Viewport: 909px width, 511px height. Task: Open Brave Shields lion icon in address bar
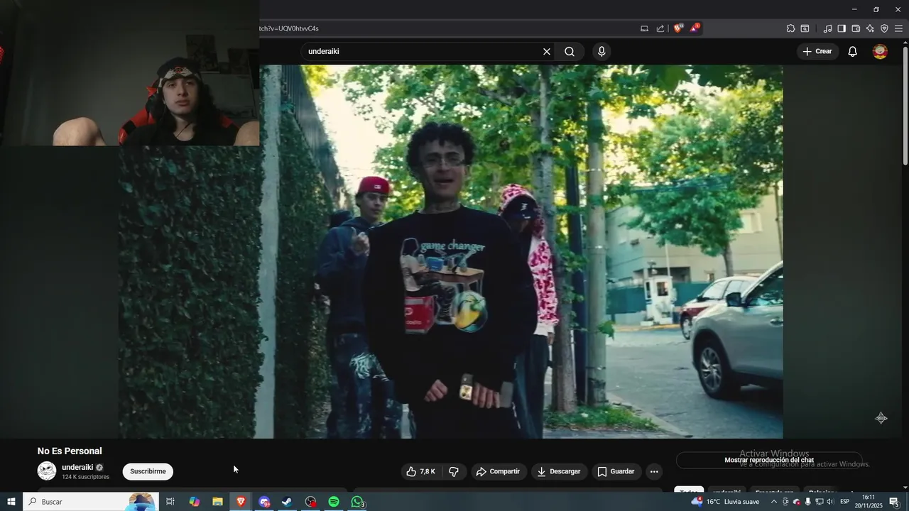point(678,28)
